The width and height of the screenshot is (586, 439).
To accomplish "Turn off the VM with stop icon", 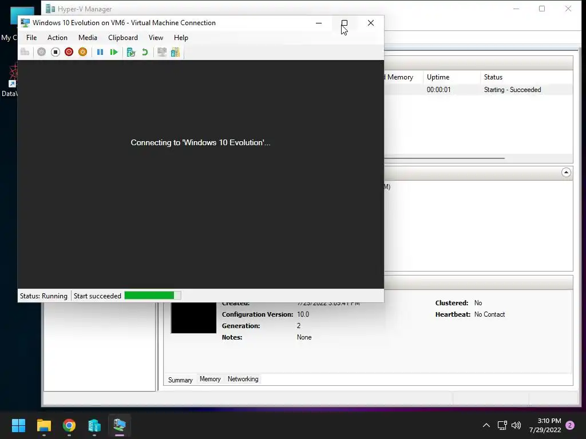I will [56, 52].
